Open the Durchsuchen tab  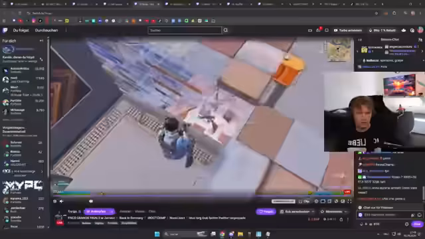(46, 31)
